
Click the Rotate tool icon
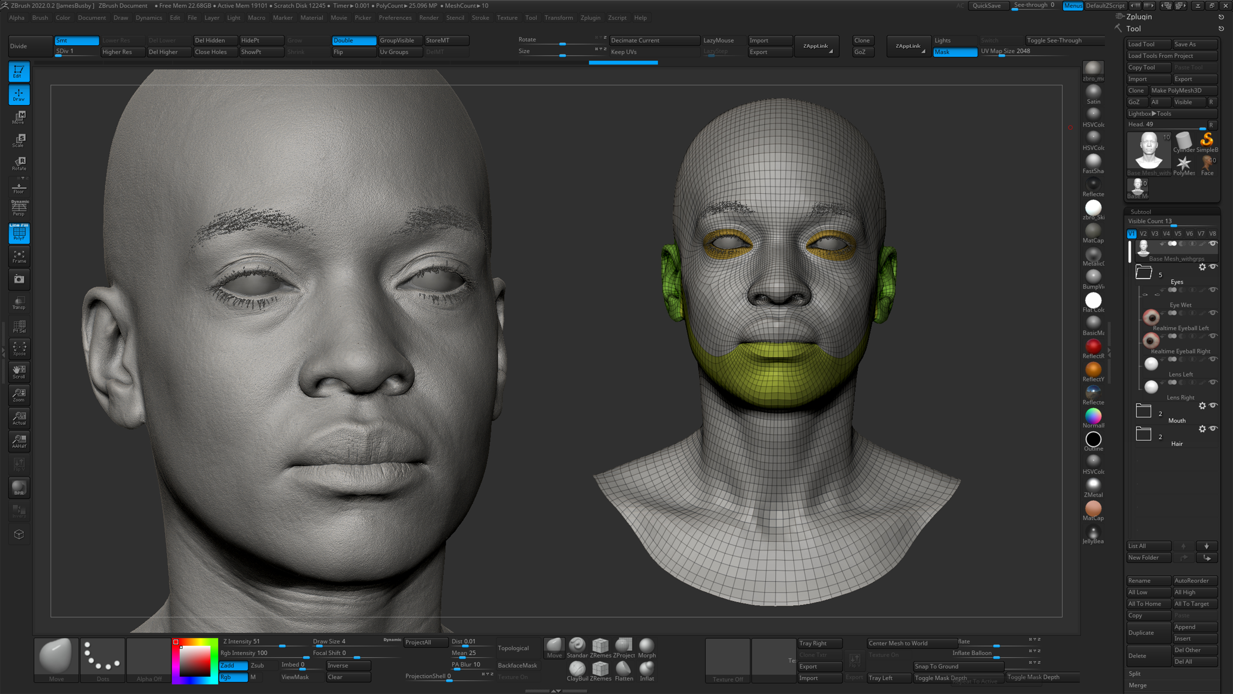click(19, 163)
